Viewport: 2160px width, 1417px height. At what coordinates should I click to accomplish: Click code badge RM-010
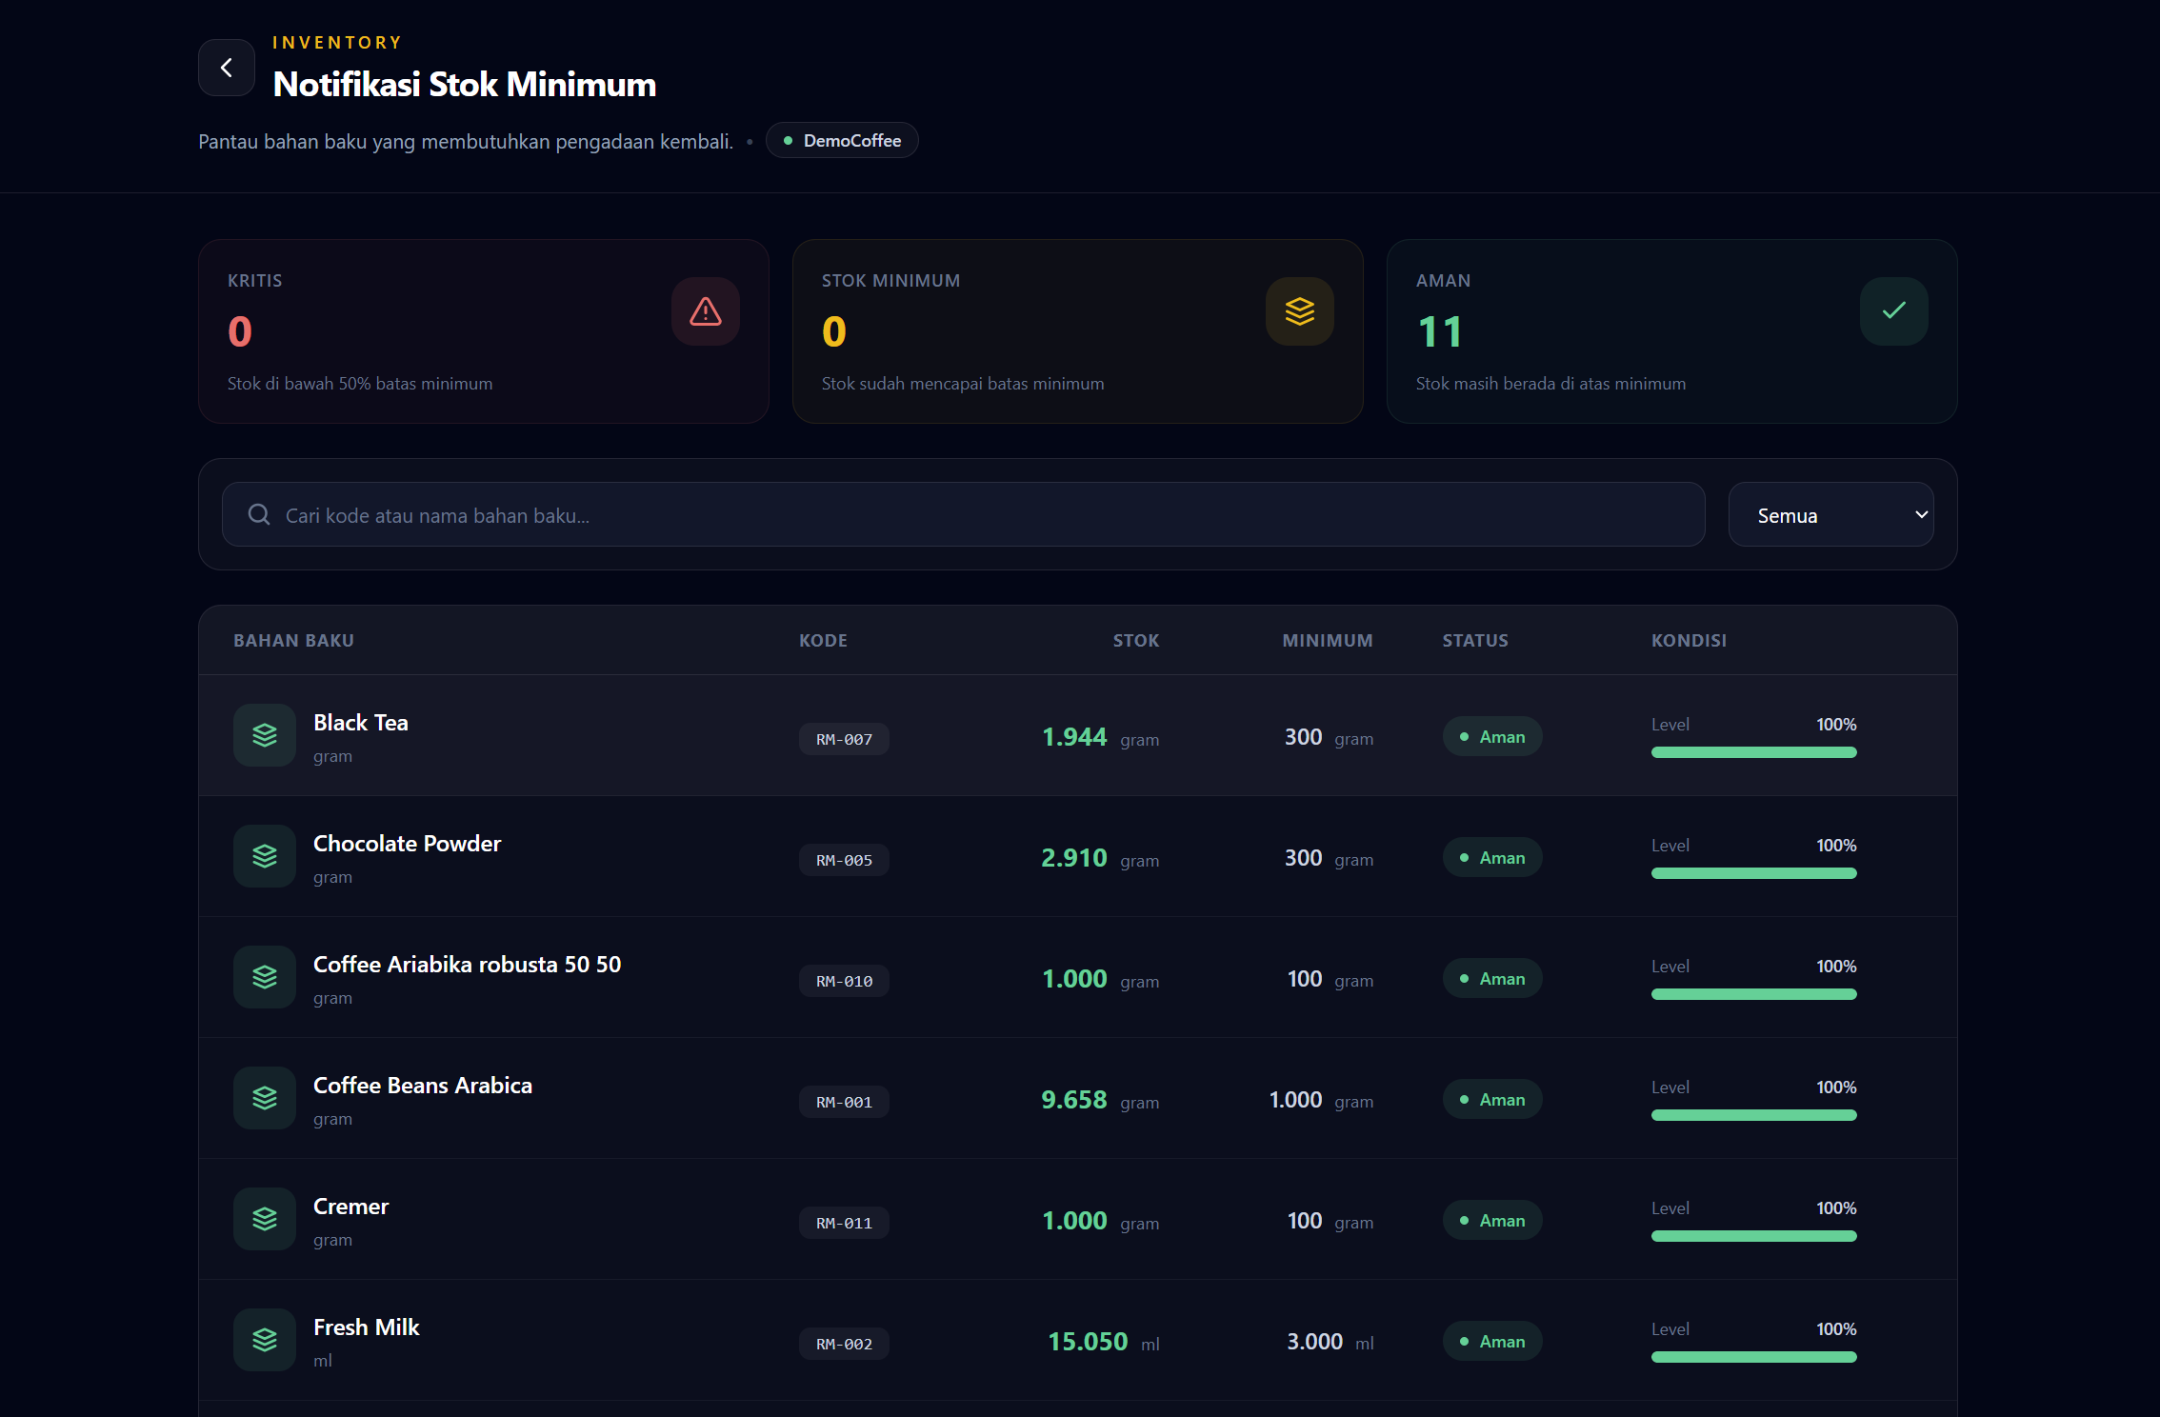pyautogui.click(x=845, y=981)
